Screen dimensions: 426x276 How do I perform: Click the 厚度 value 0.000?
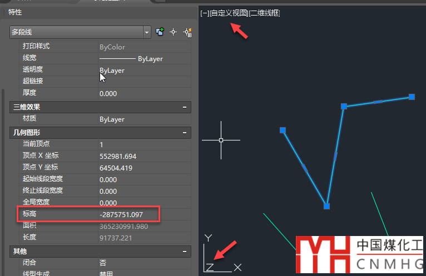click(x=108, y=94)
